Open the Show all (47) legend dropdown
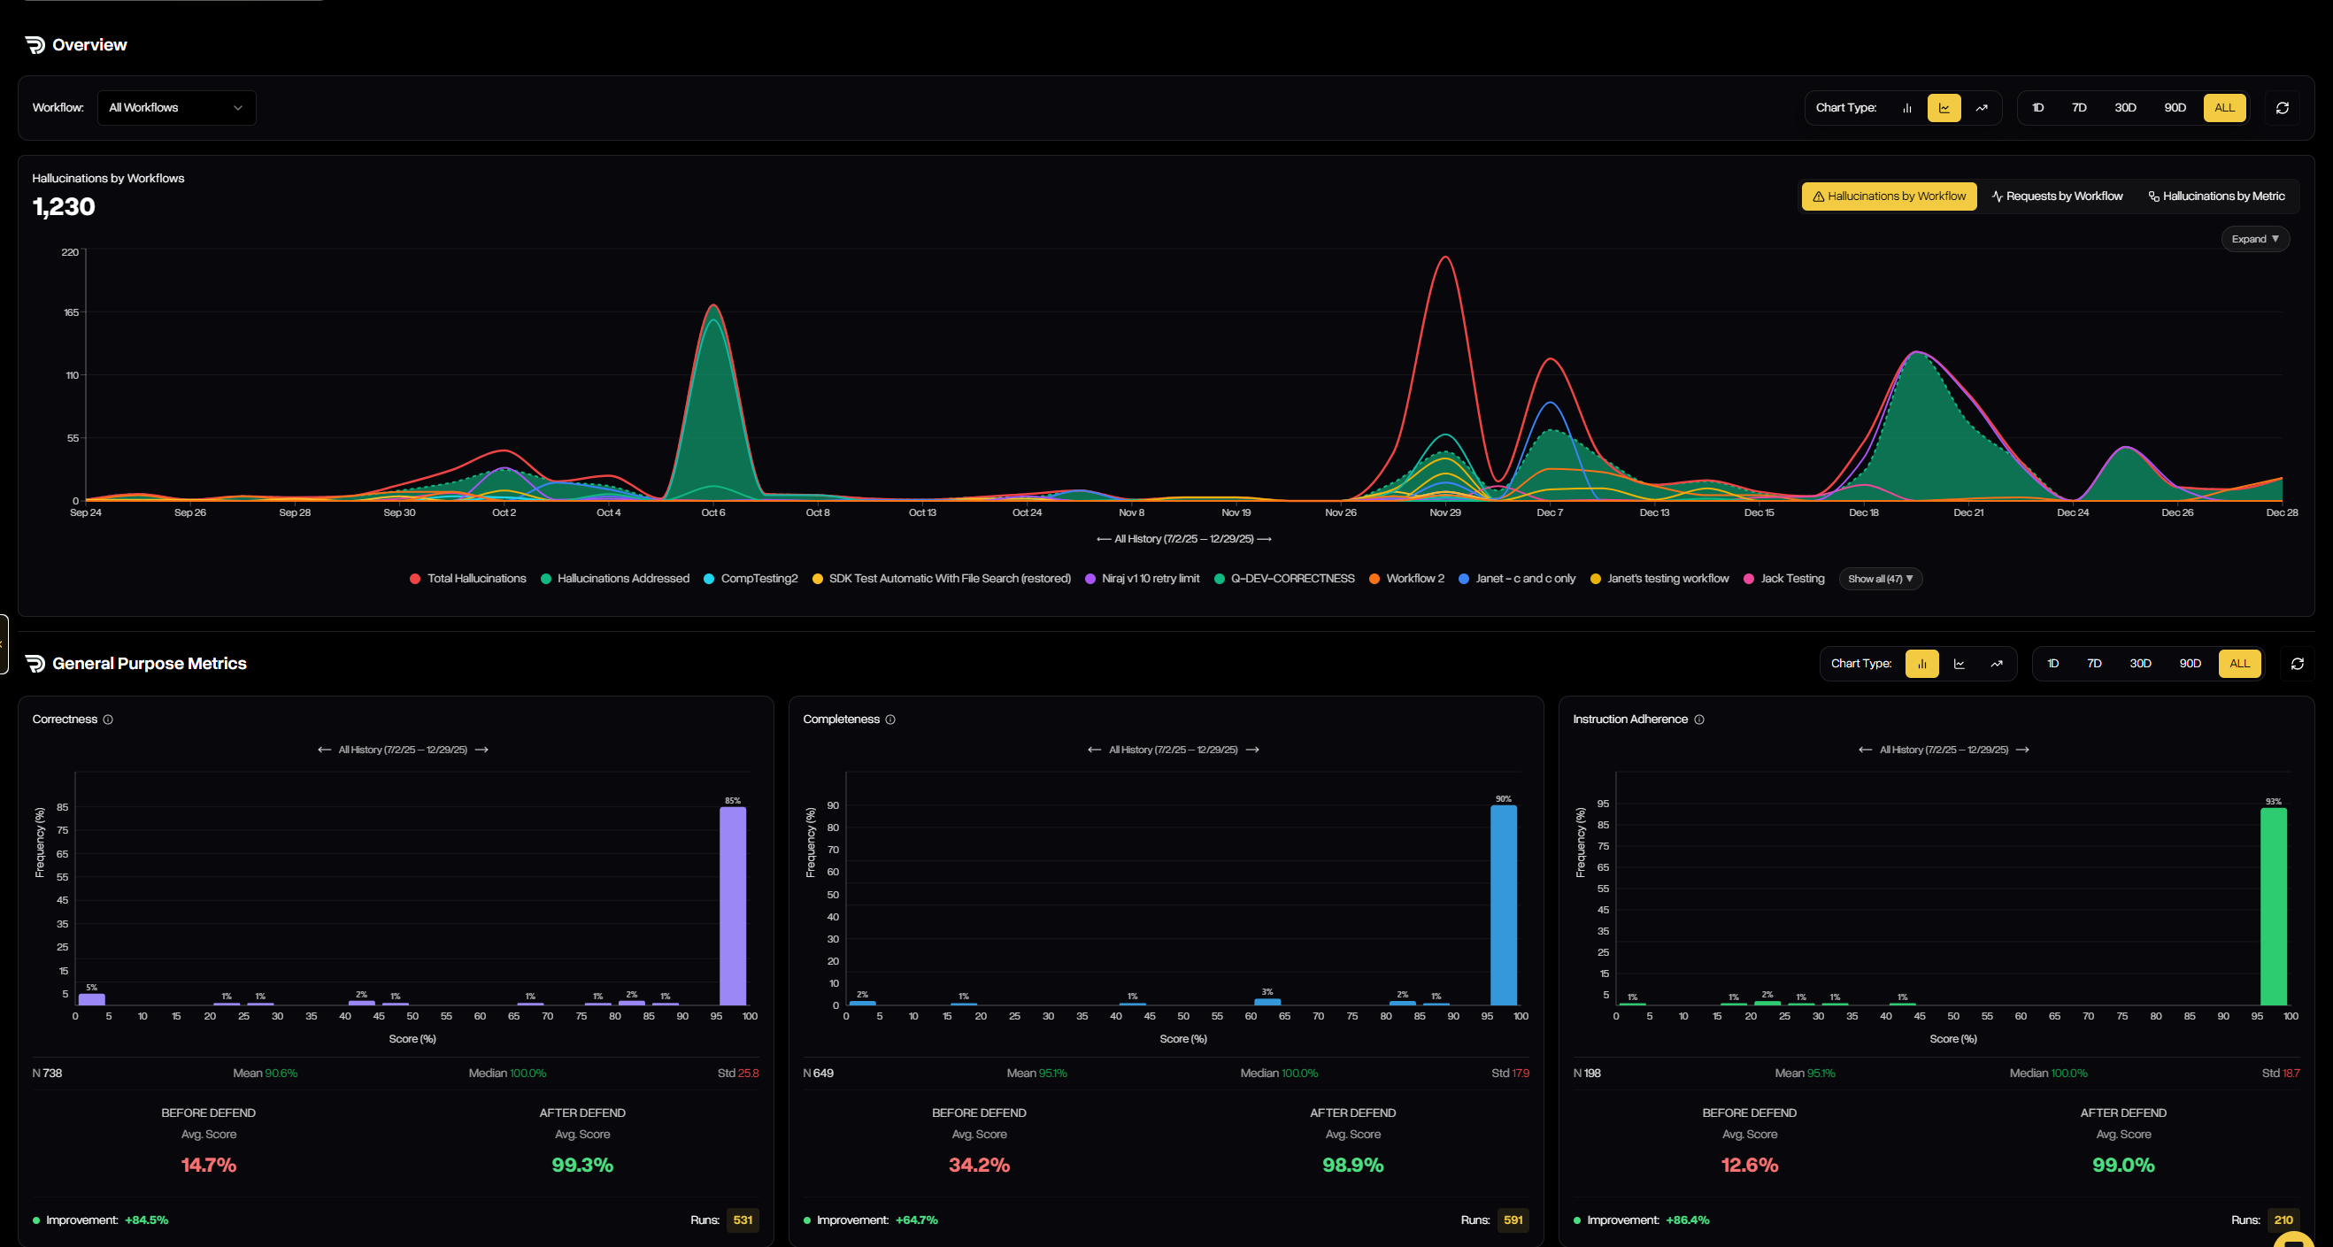The height and width of the screenshot is (1247, 2333). click(x=1880, y=578)
